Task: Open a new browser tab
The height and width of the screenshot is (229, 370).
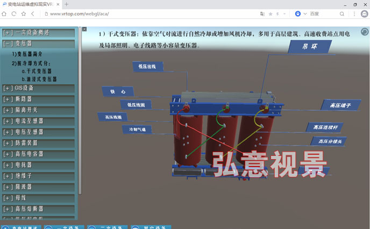Action: click(x=67, y=4)
